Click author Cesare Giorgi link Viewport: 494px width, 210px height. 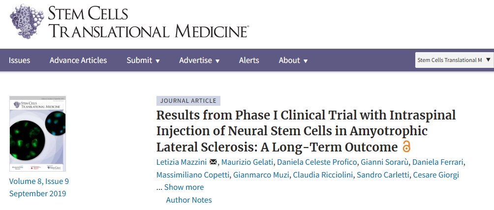(x=435, y=175)
